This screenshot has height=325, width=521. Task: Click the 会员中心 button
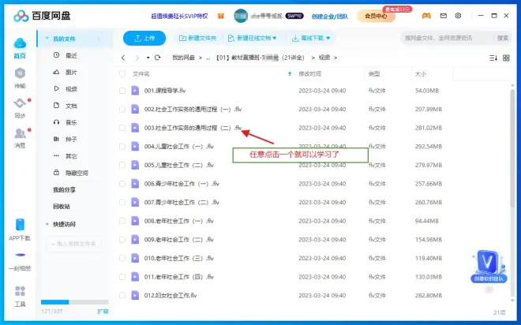pos(377,16)
